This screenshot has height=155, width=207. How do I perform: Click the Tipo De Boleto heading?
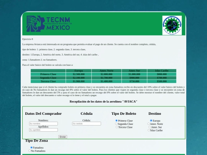(x=124, y=114)
